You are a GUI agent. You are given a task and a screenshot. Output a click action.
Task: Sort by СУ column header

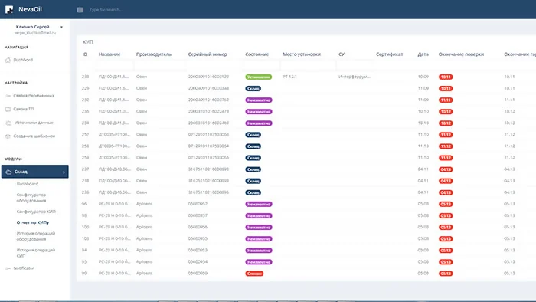point(342,54)
